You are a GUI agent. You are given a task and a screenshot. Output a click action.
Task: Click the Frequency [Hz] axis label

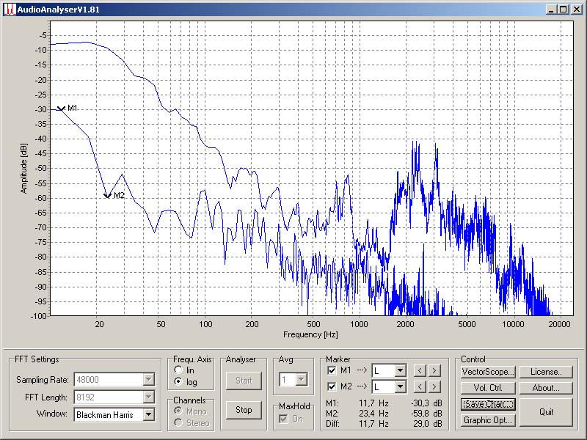[310, 334]
